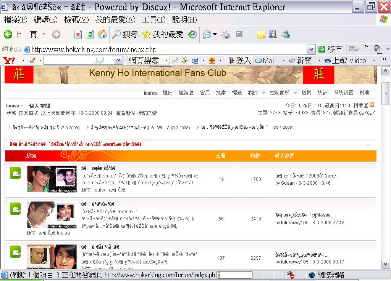Screen dimensions: 391x281
Task: Click the scrollbar down arrow
Action: click(386, 264)
